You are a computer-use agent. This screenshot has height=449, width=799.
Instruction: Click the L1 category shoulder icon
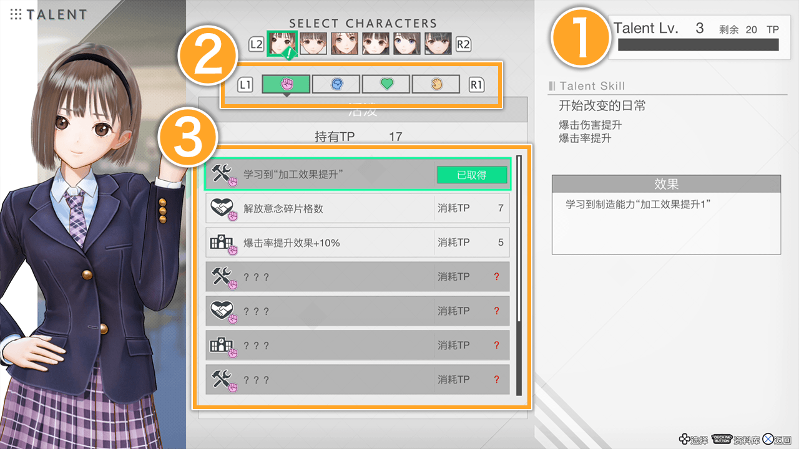coord(245,84)
